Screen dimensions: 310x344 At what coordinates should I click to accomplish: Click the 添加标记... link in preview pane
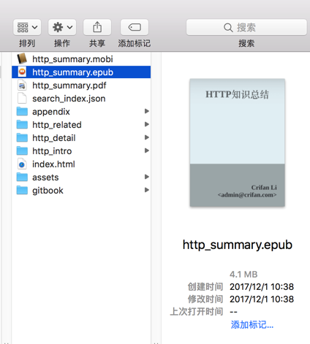pyautogui.click(x=252, y=324)
